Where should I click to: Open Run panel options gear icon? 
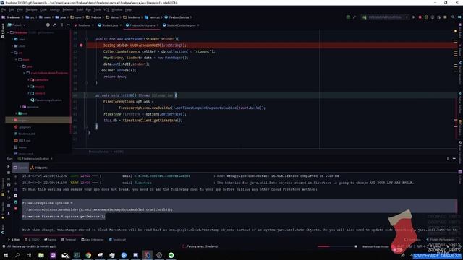point(448,159)
